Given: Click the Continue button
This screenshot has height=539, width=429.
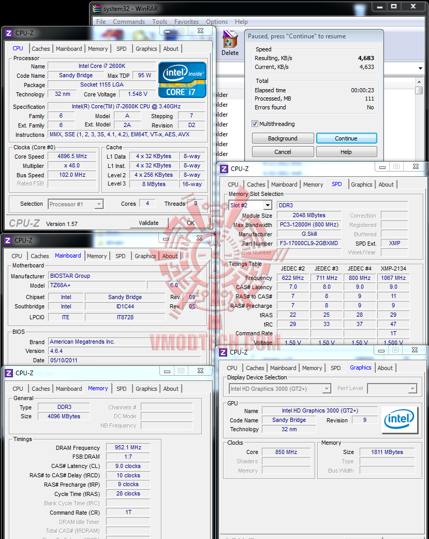Looking at the screenshot, I should [x=346, y=138].
